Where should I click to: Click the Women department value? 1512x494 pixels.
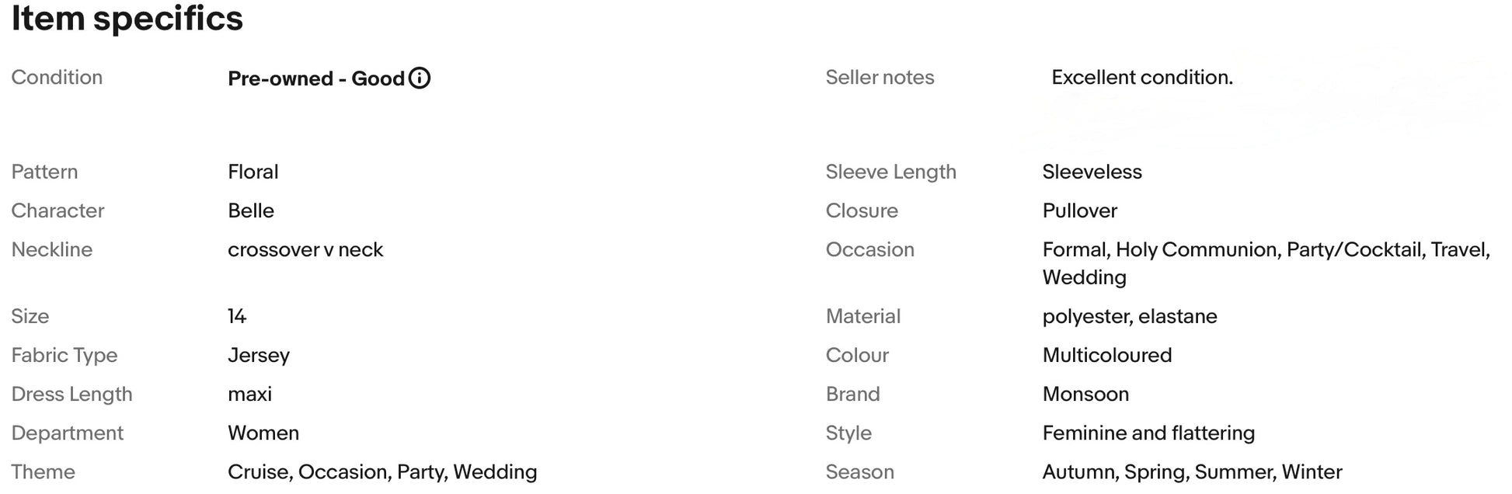(263, 433)
